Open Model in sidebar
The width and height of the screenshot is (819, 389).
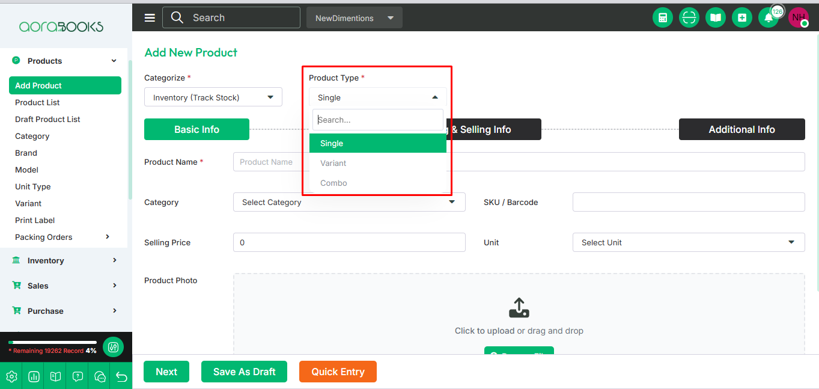tap(26, 170)
